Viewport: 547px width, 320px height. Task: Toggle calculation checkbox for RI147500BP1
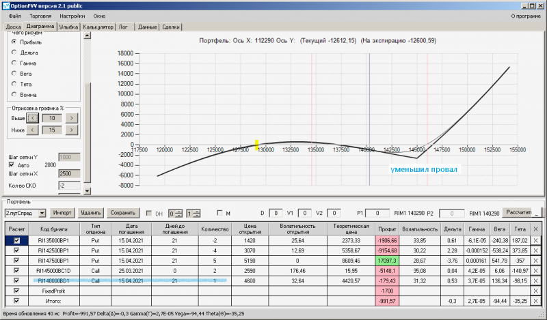(16, 261)
